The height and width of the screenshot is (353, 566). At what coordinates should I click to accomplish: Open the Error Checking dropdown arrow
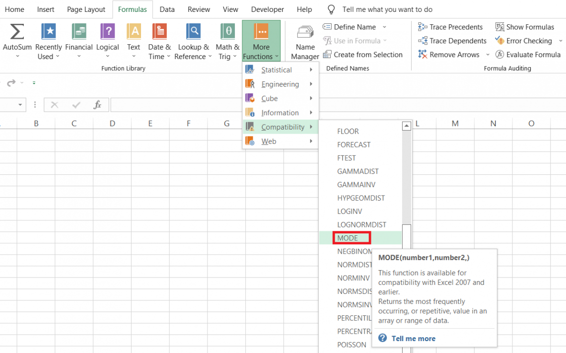pyautogui.click(x=561, y=41)
